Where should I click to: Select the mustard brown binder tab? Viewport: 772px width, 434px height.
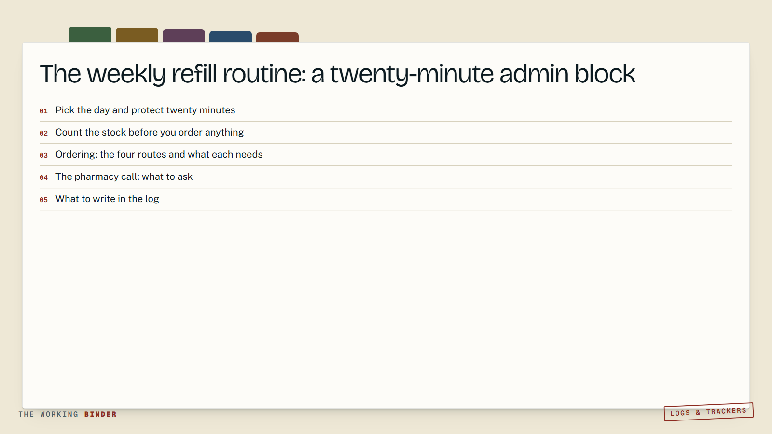coord(137,35)
